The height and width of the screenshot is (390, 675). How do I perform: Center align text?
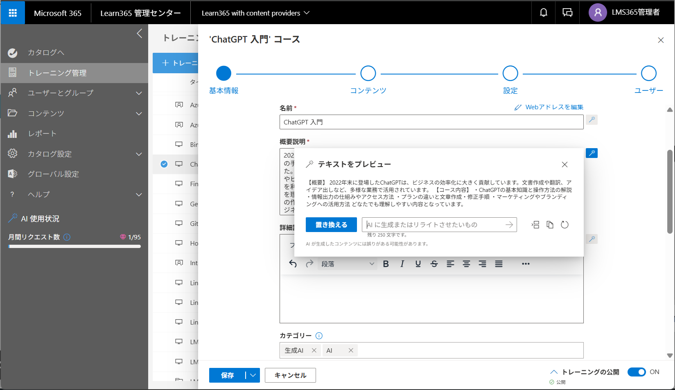point(466,264)
